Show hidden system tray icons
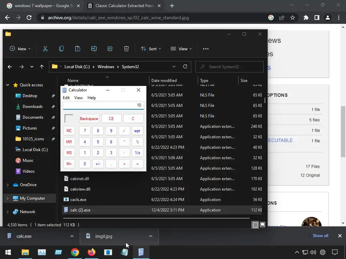346x259 pixels. (297, 252)
